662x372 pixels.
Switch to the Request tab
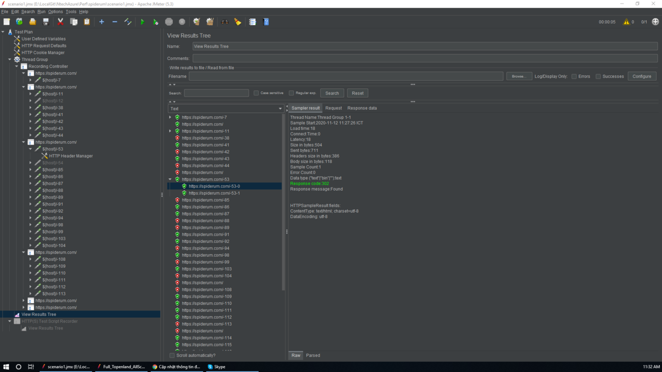(x=333, y=108)
